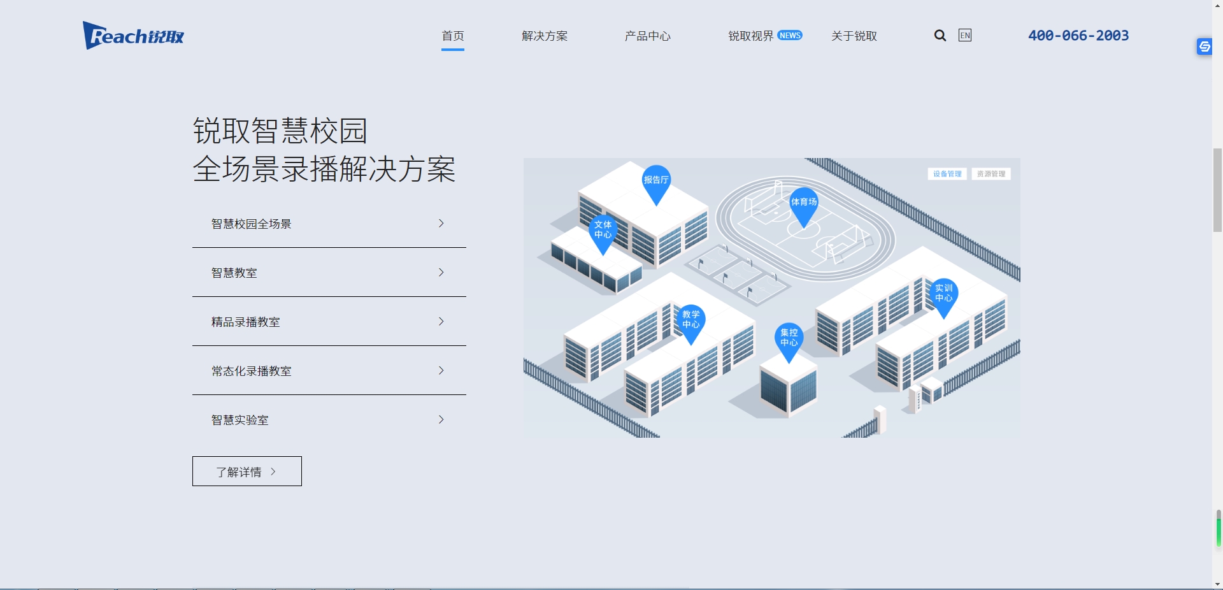Select the 教学中心 location pin

[690, 320]
